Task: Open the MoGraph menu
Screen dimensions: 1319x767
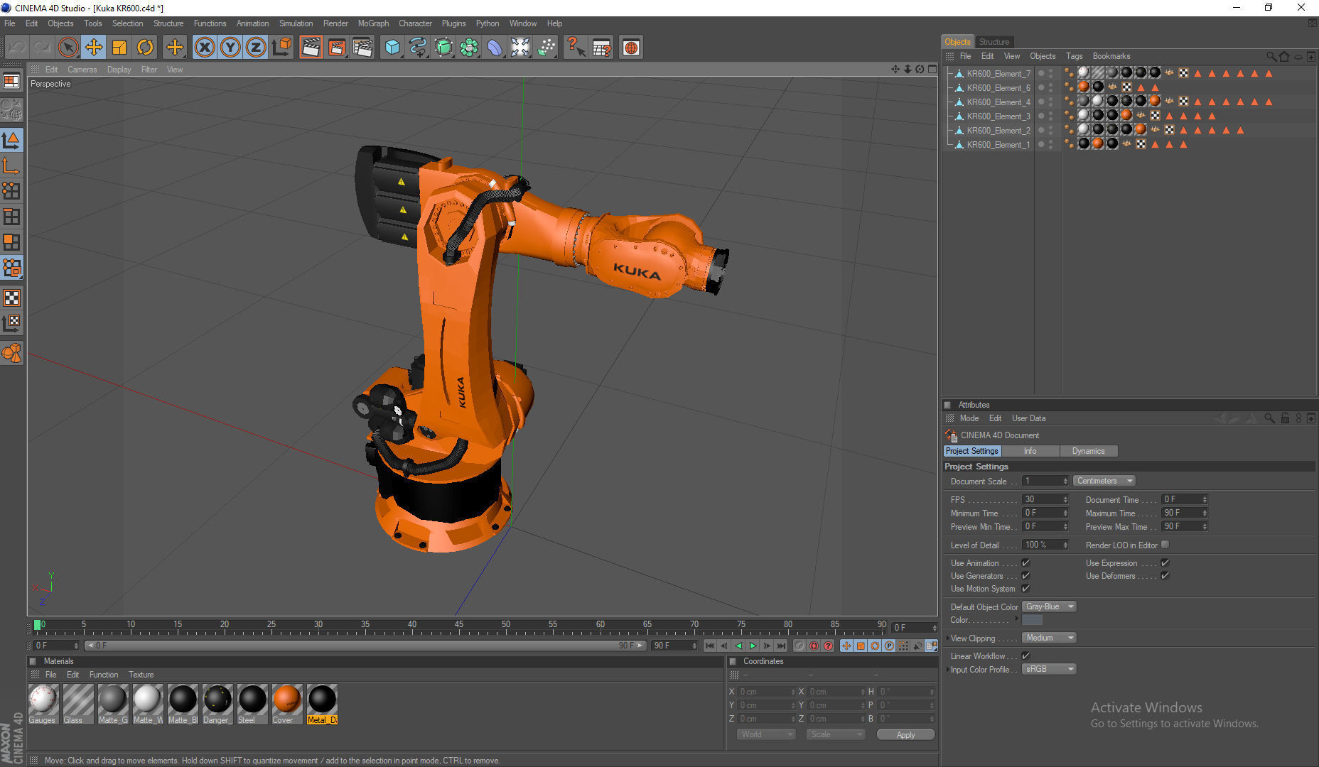Action: click(373, 23)
